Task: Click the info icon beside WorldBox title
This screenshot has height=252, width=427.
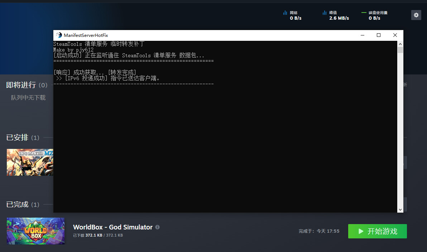Action: pos(158,227)
